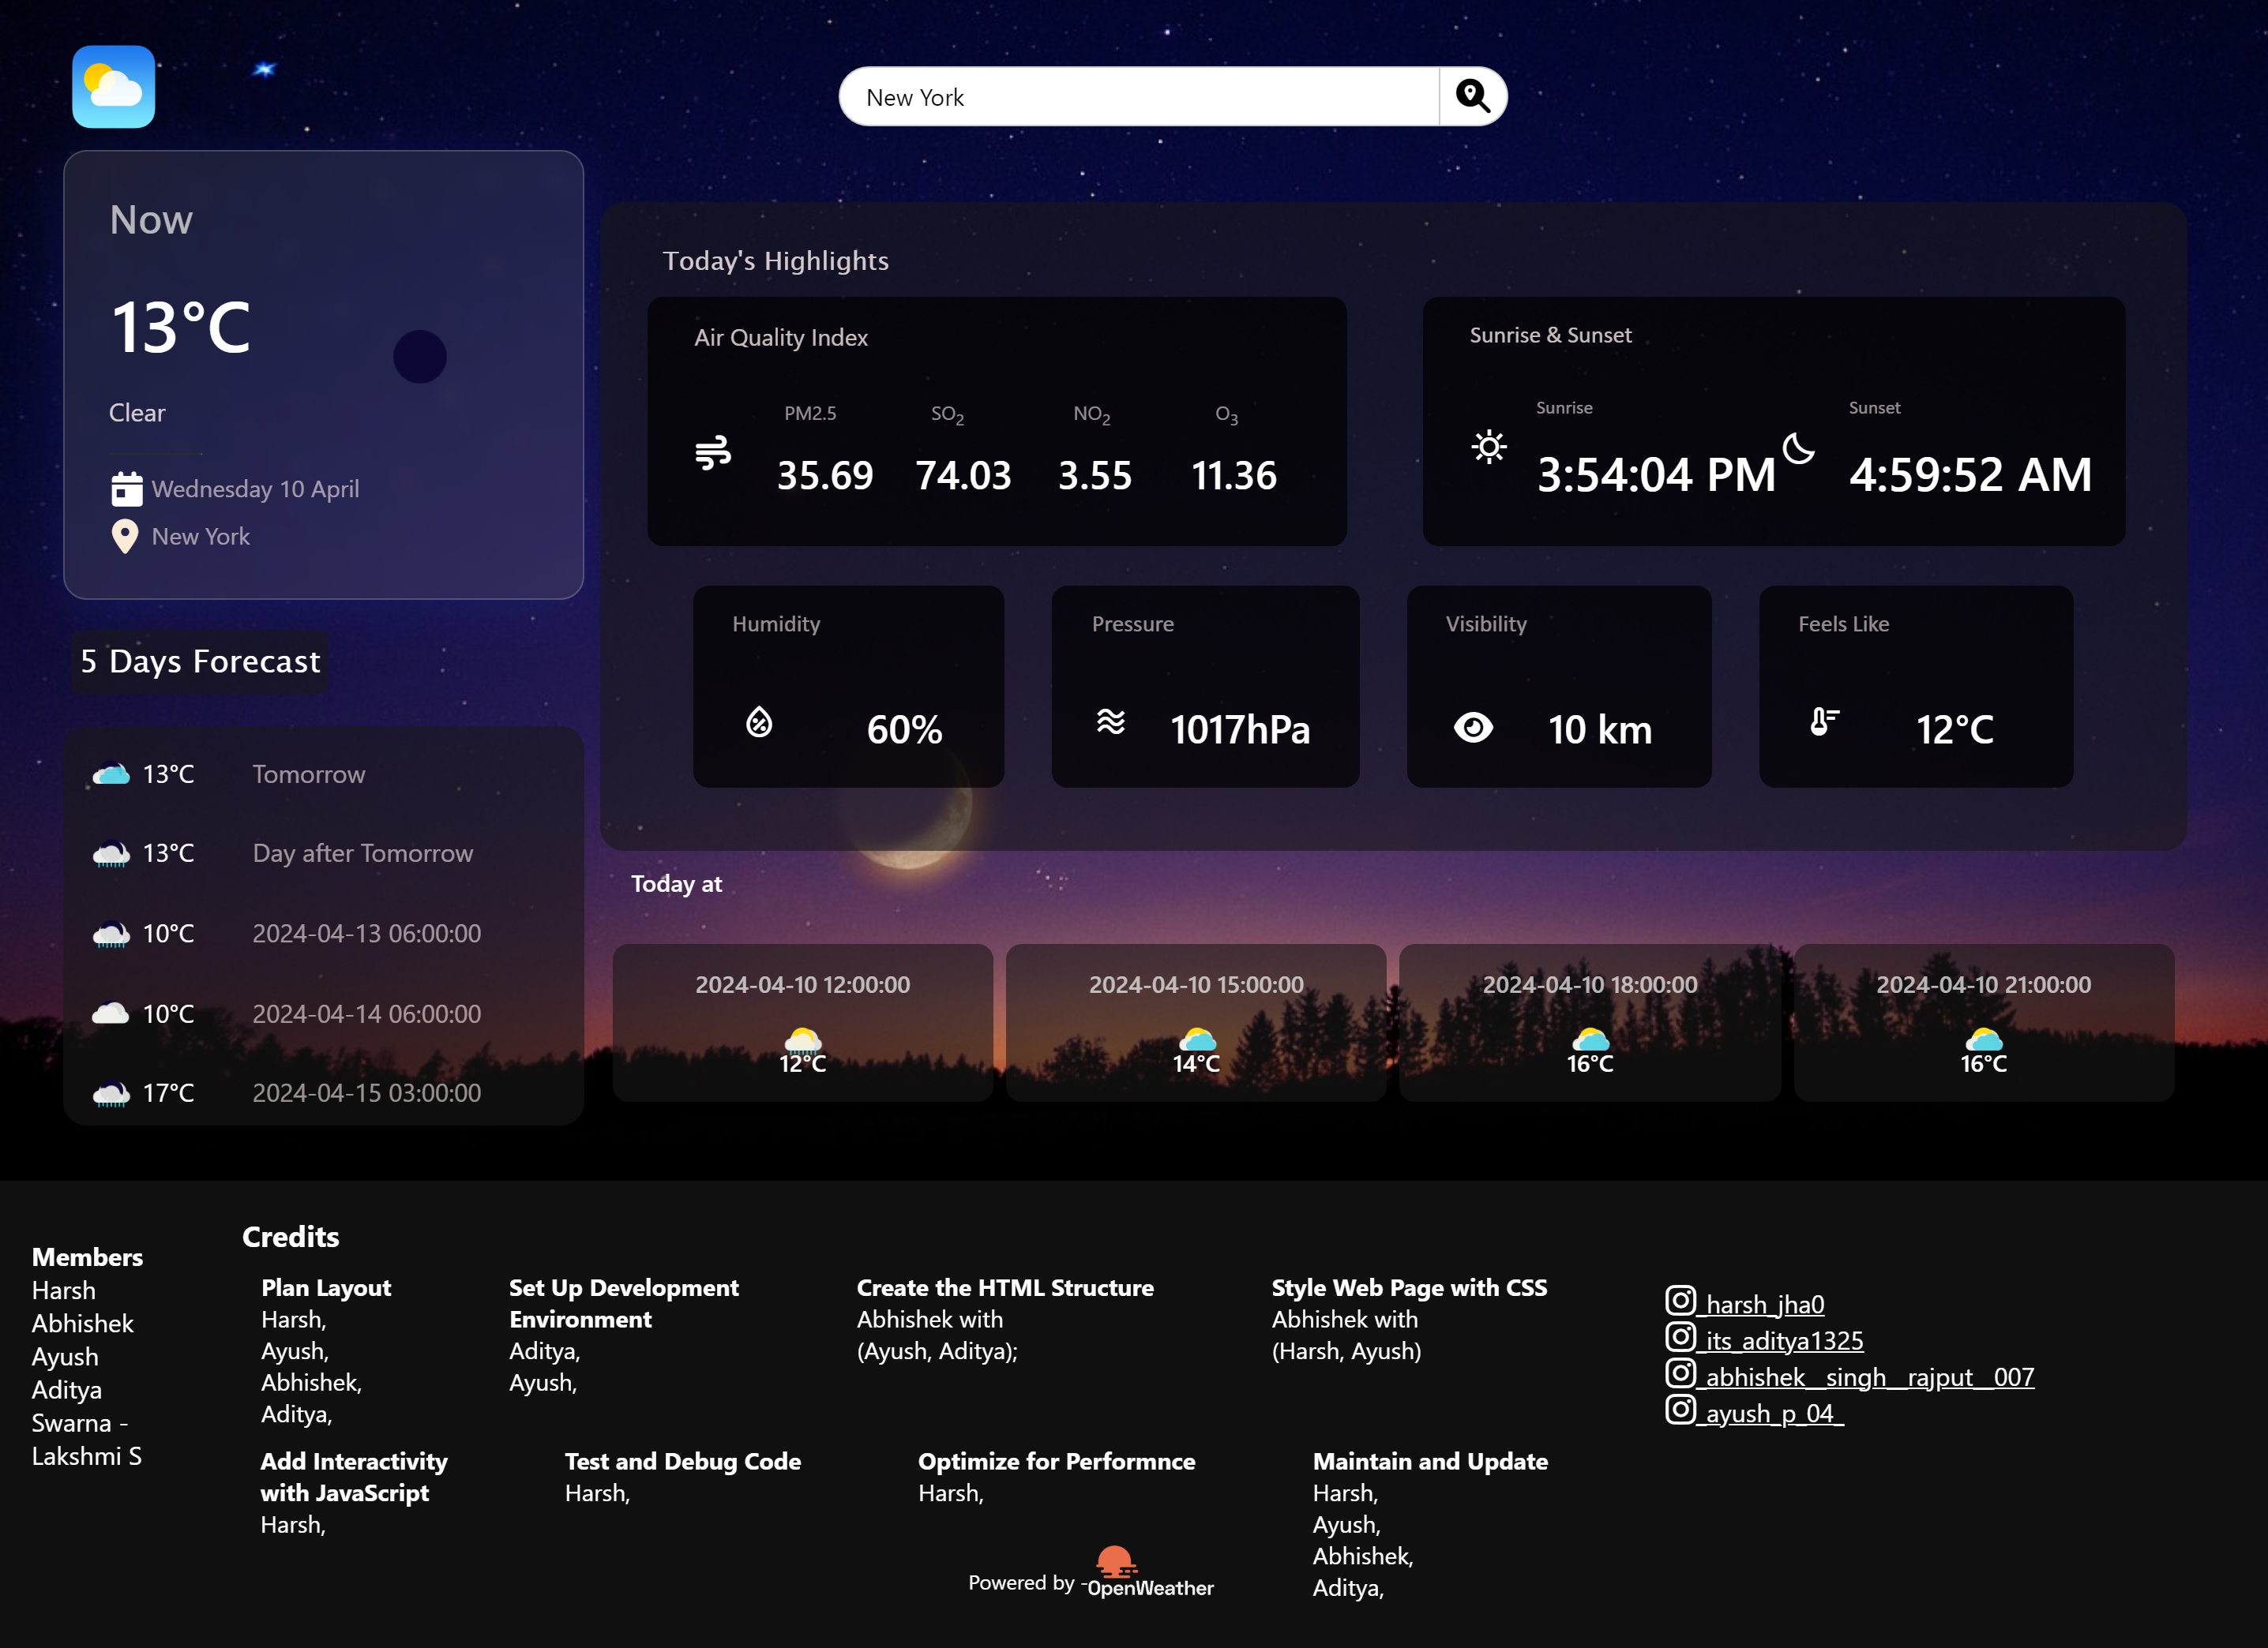Click the pressure waves icon
2268x1648 pixels.
pos(1110,721)
